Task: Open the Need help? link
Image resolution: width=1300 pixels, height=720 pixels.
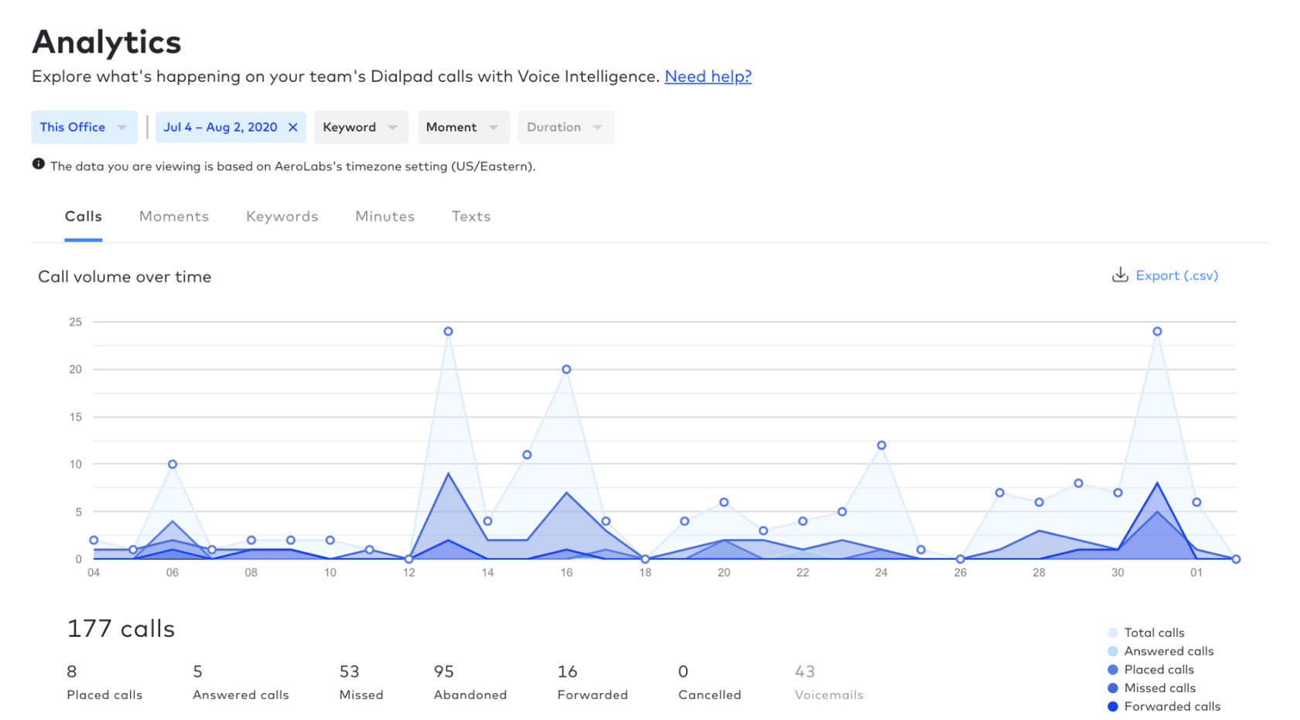Action: 708,77
